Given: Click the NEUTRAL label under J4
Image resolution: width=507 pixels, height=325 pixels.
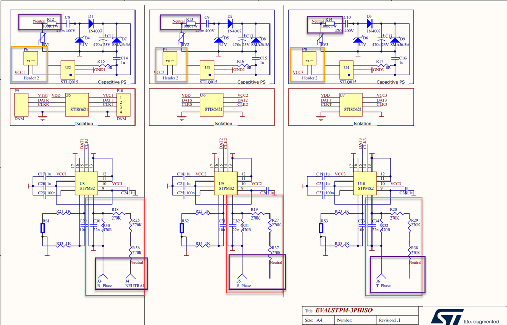Looking at the screenshot, I should 135,286.
